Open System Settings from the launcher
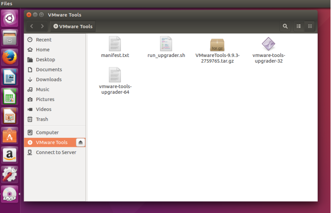331x213 pixels. pos(10,175)
